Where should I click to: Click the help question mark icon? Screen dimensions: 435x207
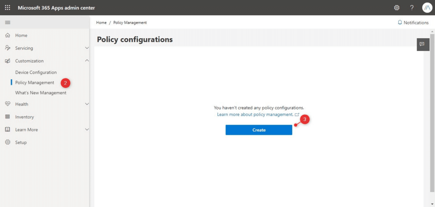pyautogui.click(x=412, y=8)
